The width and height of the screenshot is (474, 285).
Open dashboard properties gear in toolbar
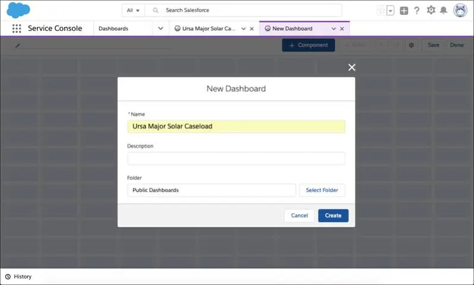[411, 45]
